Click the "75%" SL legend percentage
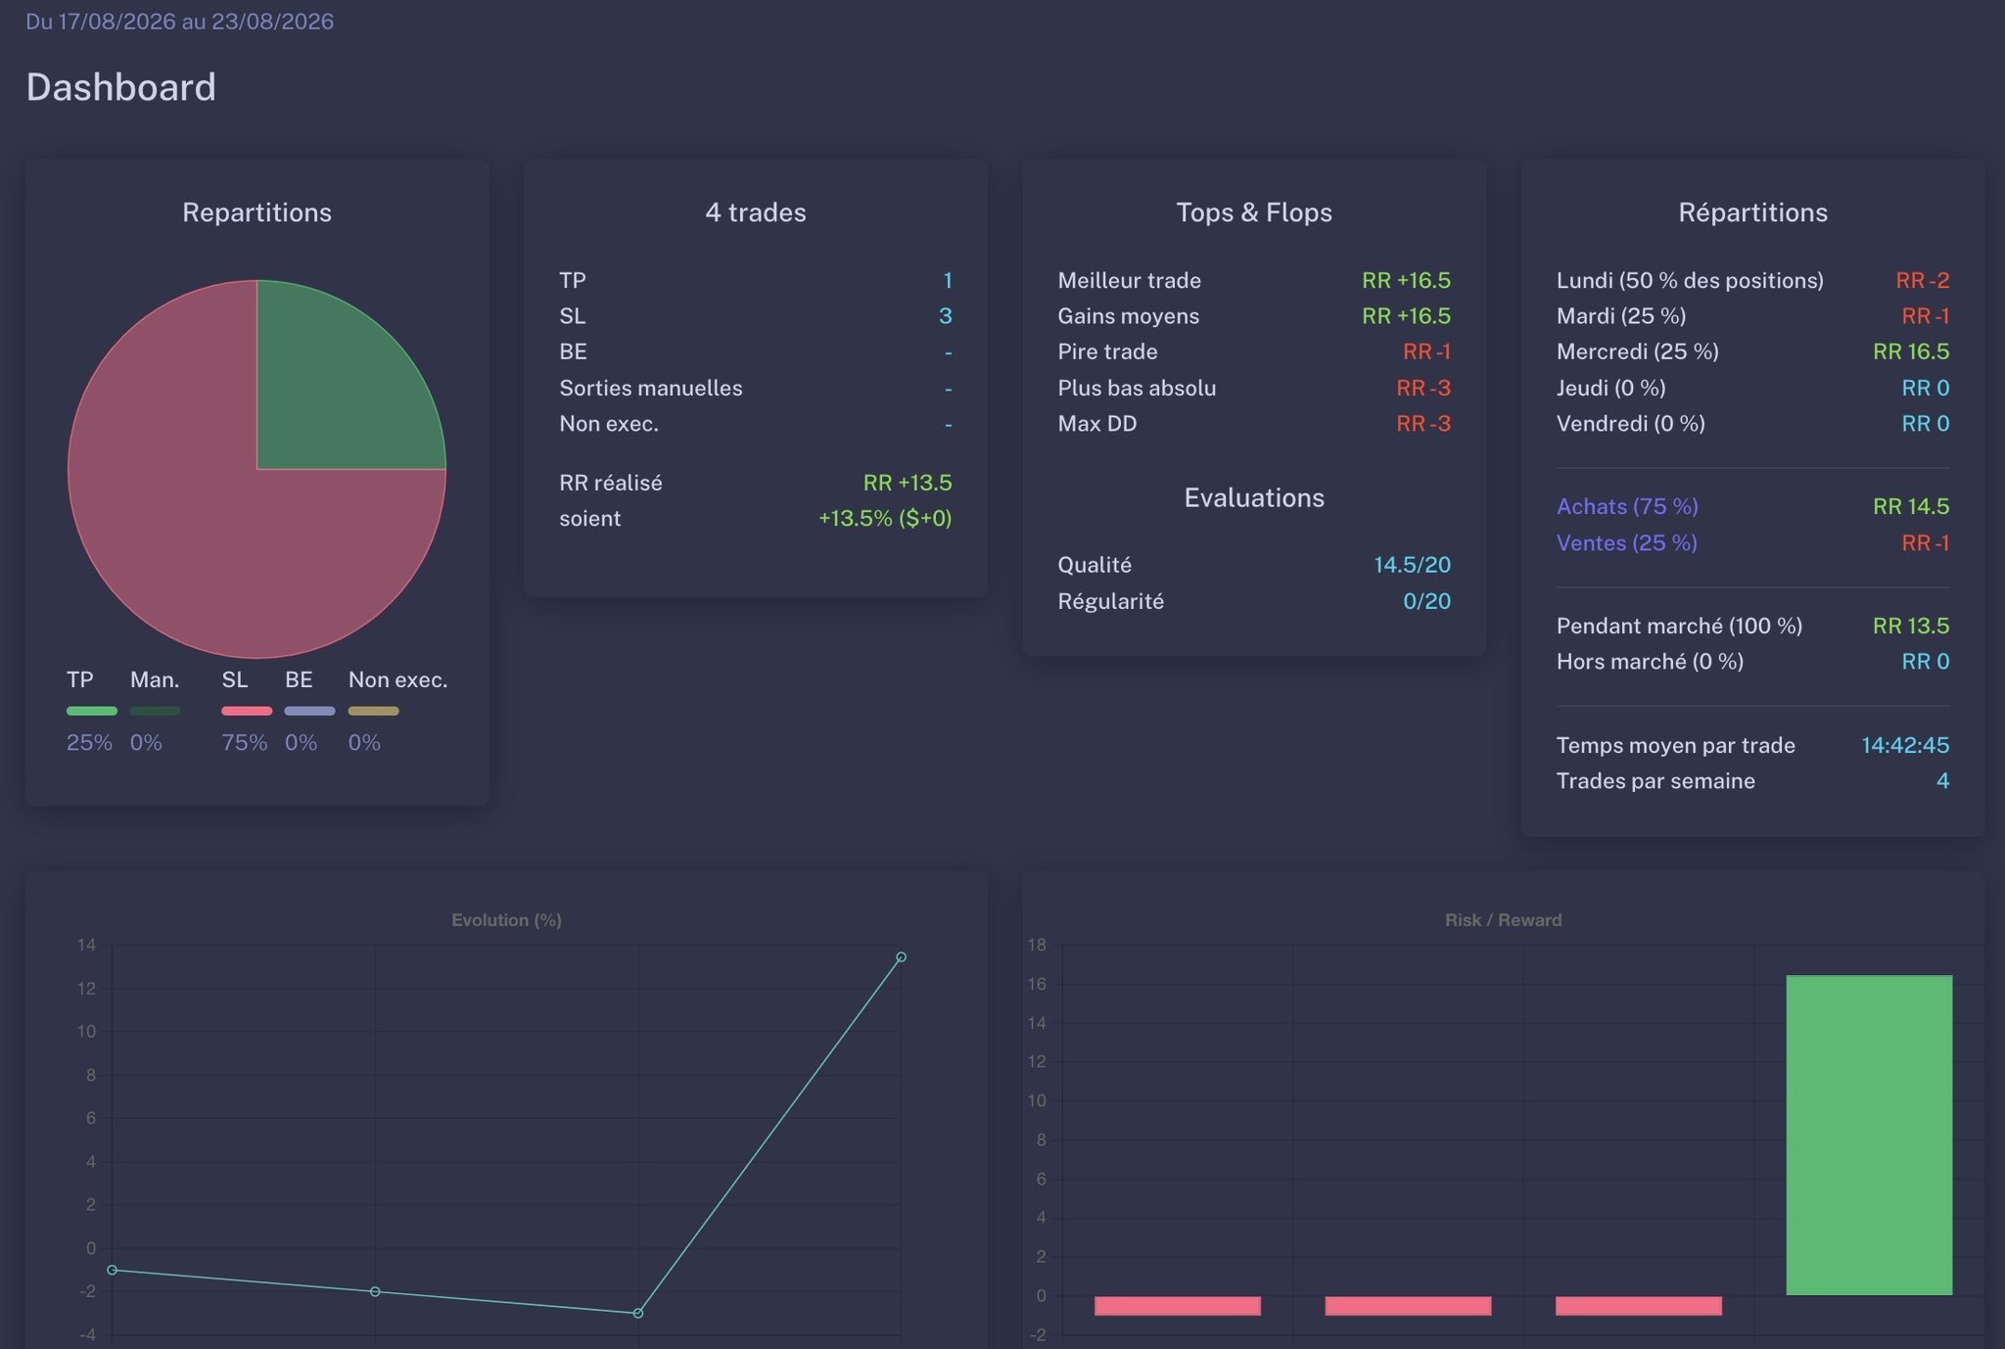 click(245, 742)
